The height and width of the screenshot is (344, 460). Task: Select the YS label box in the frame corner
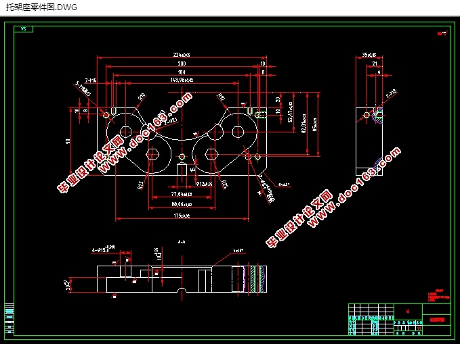pos(24,29)
